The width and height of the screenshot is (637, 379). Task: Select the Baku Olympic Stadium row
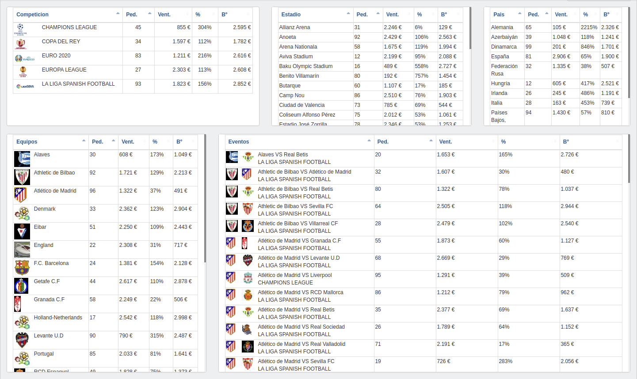[370, 66]
